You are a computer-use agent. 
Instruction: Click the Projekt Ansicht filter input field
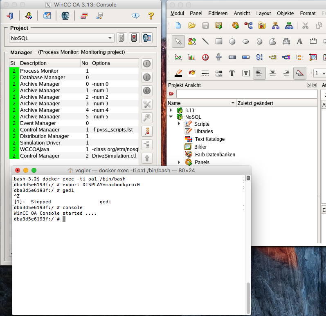pyautogui.click(x=247, y=94)
